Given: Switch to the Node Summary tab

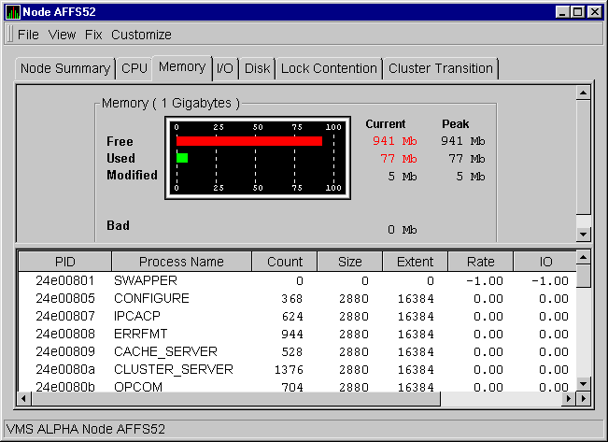Looking at the screenshot, I should point(64,68).
